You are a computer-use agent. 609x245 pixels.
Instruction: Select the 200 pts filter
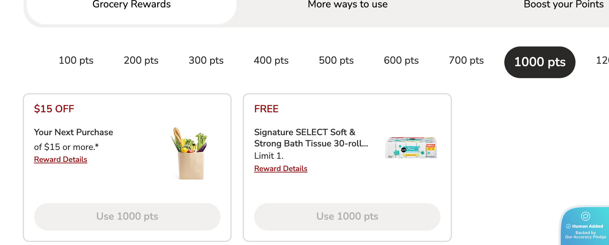click(141, 61)
